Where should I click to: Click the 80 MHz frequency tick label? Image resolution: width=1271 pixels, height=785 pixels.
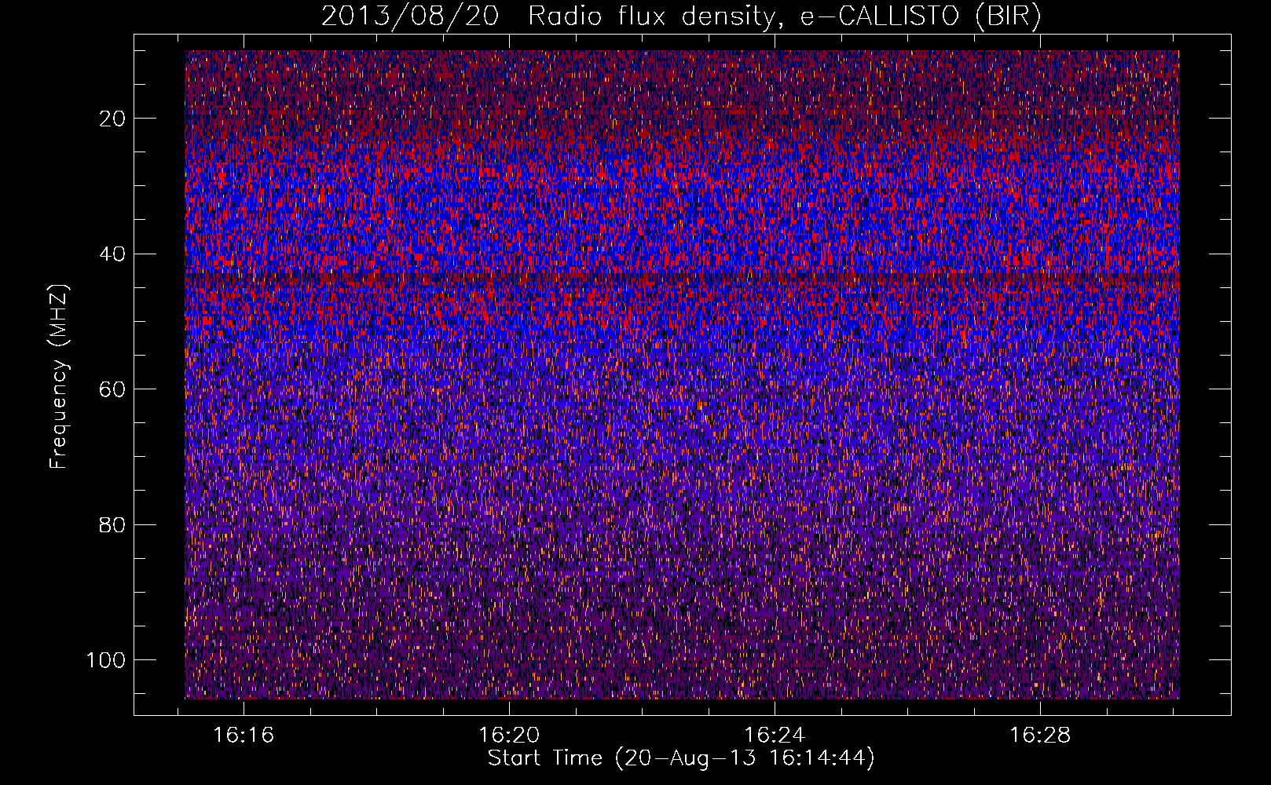(x=113, y=524)
